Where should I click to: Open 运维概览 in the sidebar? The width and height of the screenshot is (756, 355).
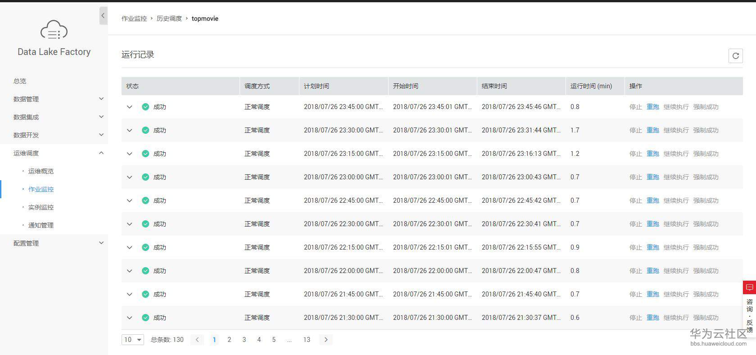point(41,171)
